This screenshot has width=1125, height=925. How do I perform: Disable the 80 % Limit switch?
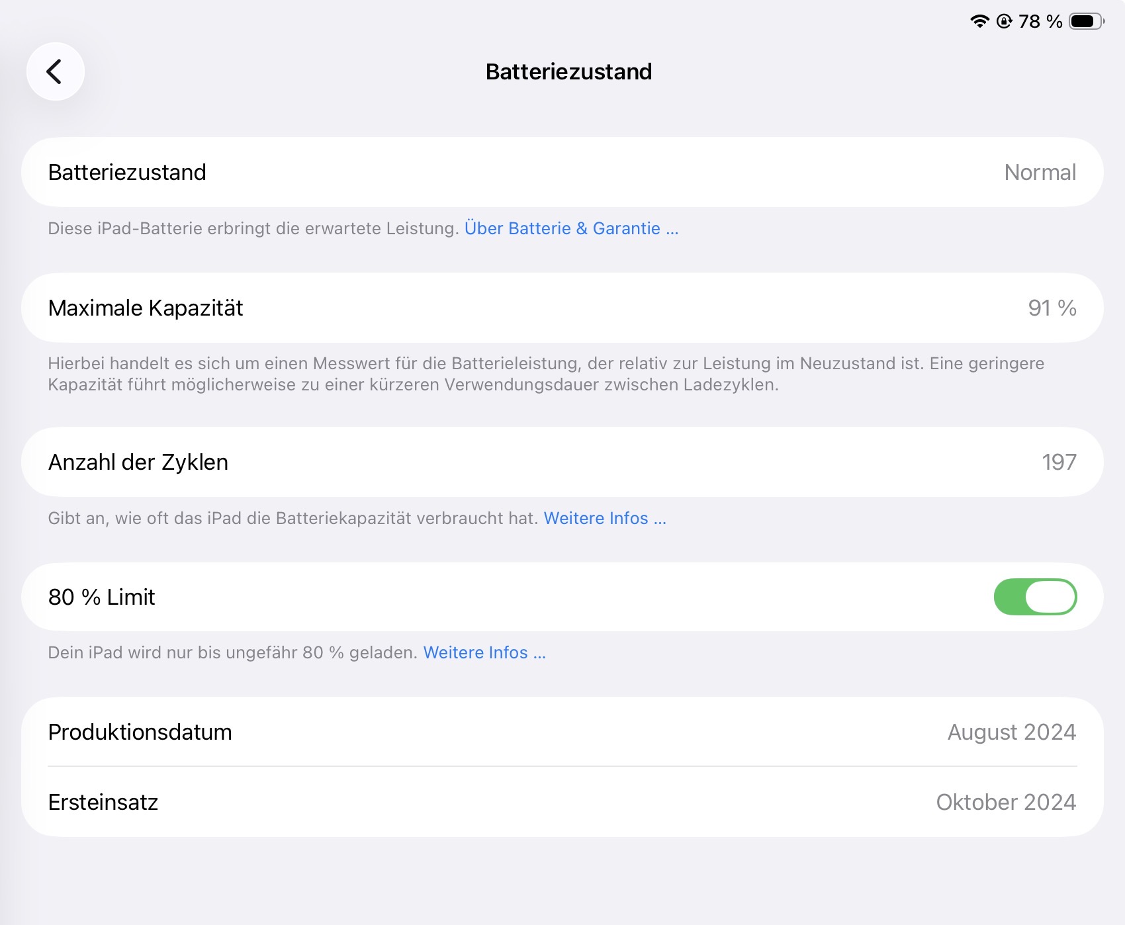point(1035,597)
